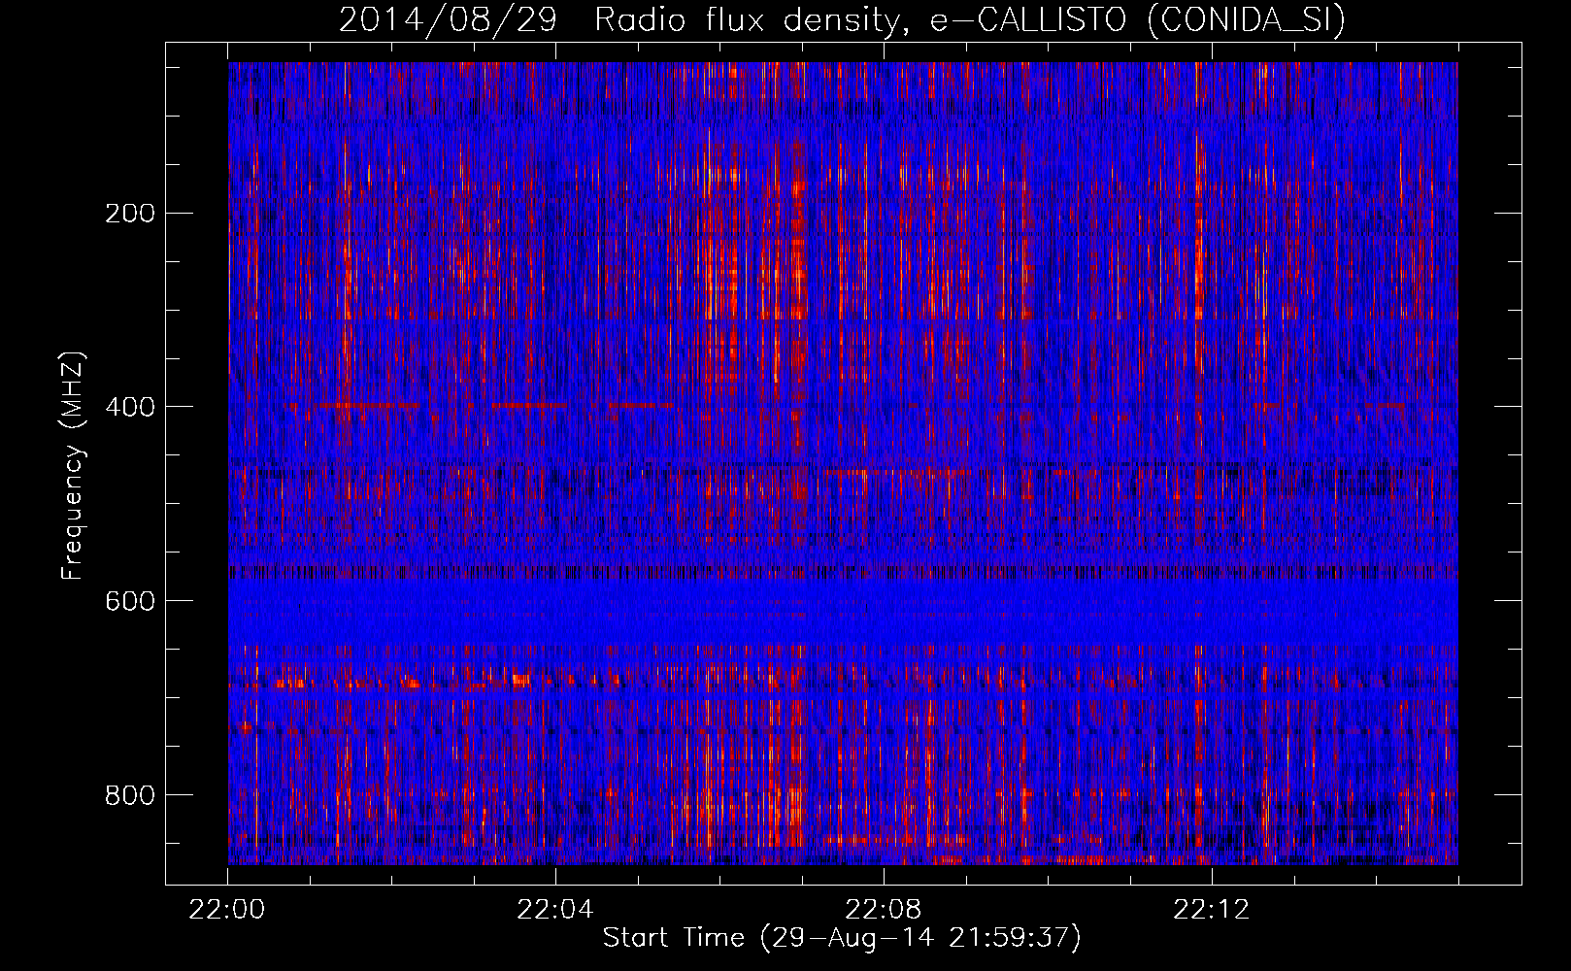Screen dimensions: 1571x971
Task: Click the 400 frequency tick label
Action: [130, 407]
